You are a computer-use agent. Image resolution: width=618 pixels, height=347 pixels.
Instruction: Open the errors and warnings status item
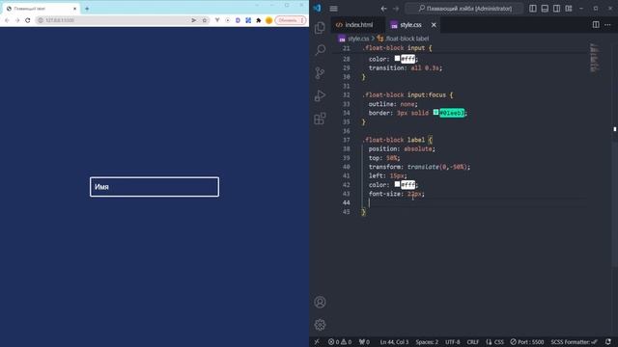[x=340, y=342]
